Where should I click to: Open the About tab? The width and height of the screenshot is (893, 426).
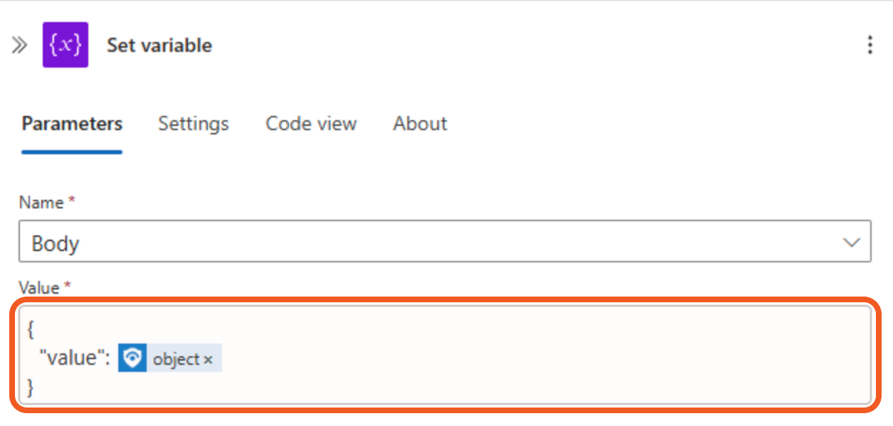[x=419, y=124]
